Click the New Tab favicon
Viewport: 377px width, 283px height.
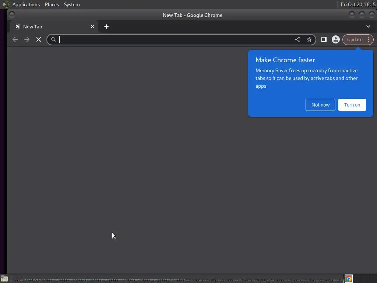[x=18, y=27]
